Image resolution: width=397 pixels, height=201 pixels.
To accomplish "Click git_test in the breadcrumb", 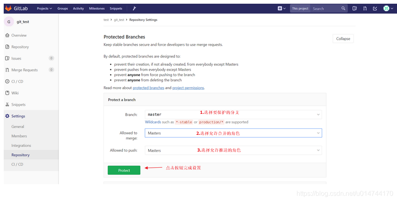I will (x=119, y=20).
